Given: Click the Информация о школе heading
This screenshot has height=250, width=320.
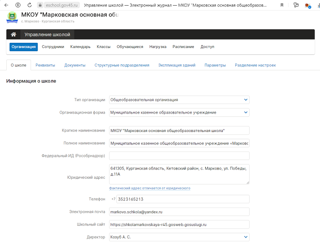Looking at the screenshot, I should pos(31,81).
